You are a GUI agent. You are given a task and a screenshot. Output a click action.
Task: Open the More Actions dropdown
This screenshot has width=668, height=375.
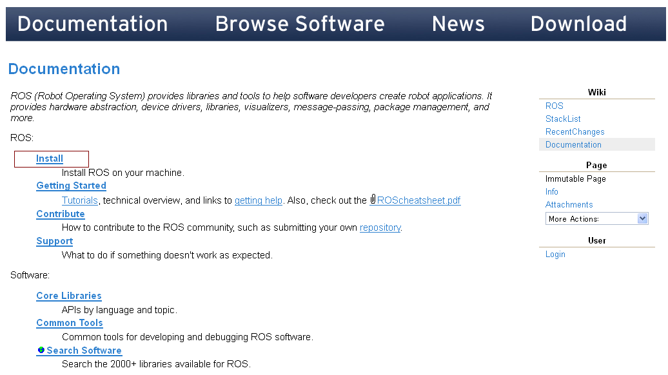click(x=596, y=219)
